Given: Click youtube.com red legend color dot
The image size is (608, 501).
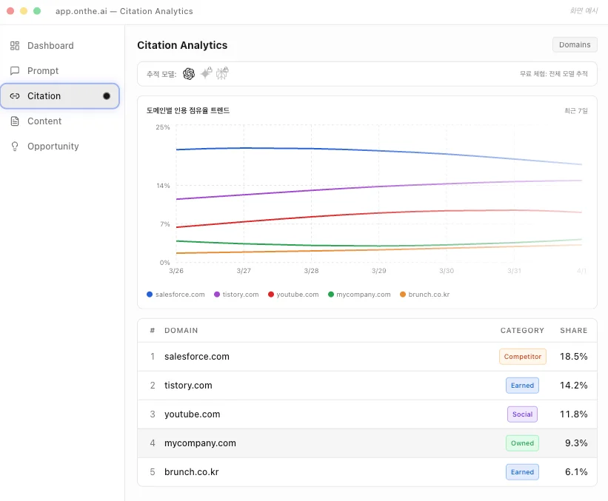Looking at the screenshot, I should pos(271,295).
